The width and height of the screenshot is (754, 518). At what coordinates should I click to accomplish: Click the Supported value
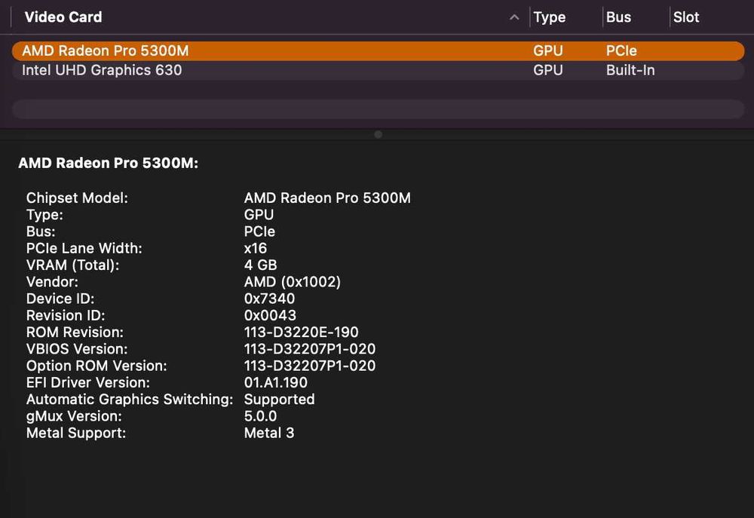tap(280, 400)
